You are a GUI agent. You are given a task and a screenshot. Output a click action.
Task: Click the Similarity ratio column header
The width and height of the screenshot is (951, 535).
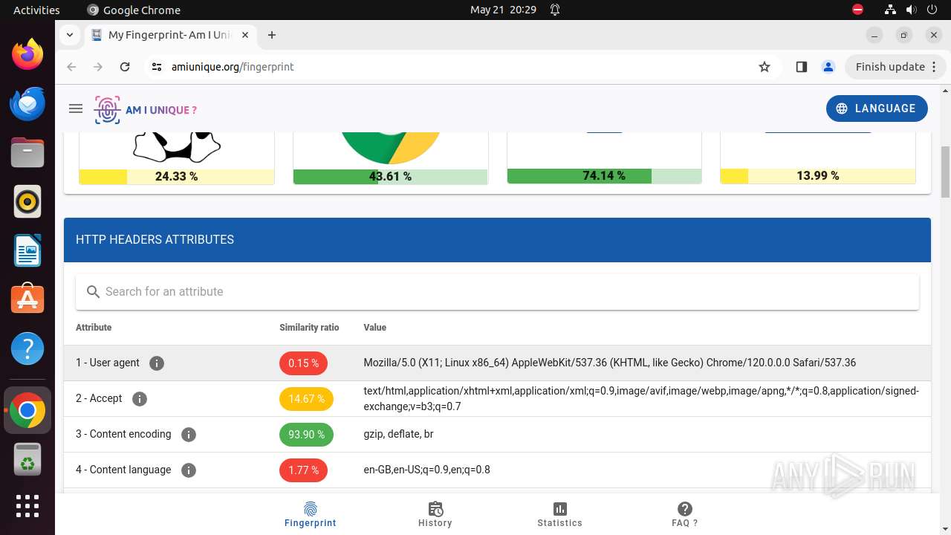(309, 328)
